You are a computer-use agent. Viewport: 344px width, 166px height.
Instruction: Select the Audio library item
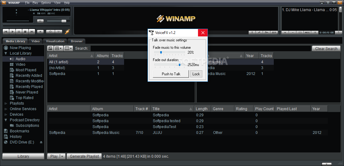click(20, 59)
